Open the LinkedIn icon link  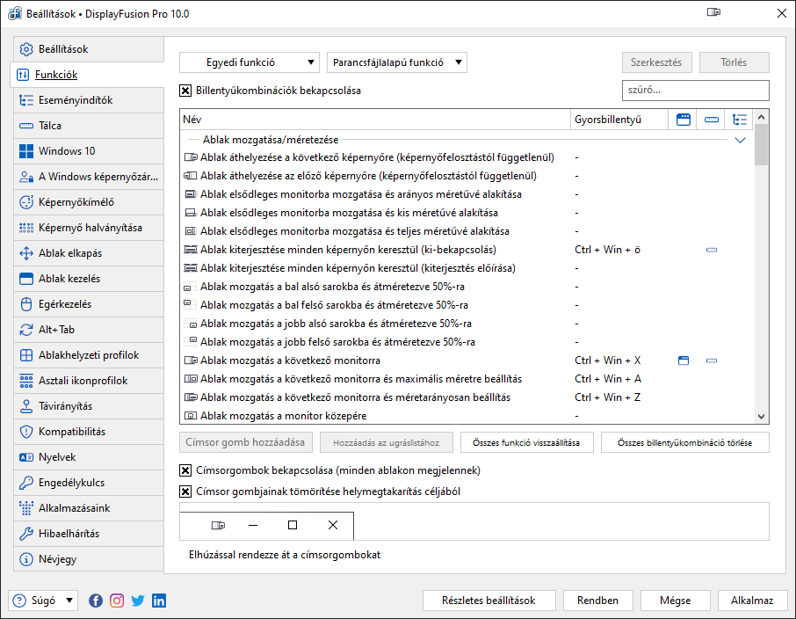[x=159, y=601]
